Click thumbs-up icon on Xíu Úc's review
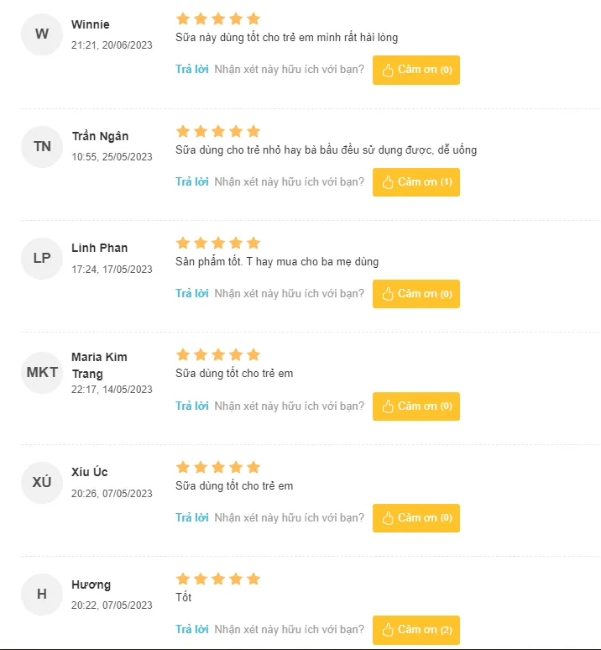This screenshot has height=650, width=601. pos(388,518)
